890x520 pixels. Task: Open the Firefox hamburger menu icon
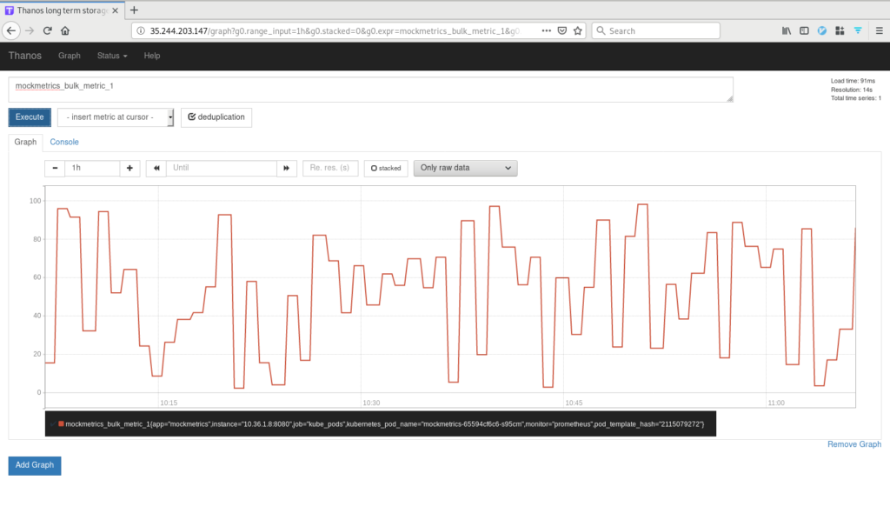coord(880,30)
